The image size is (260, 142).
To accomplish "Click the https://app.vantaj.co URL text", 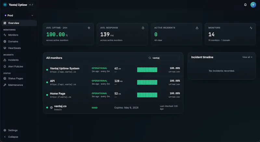I will (x=63, y=72).
